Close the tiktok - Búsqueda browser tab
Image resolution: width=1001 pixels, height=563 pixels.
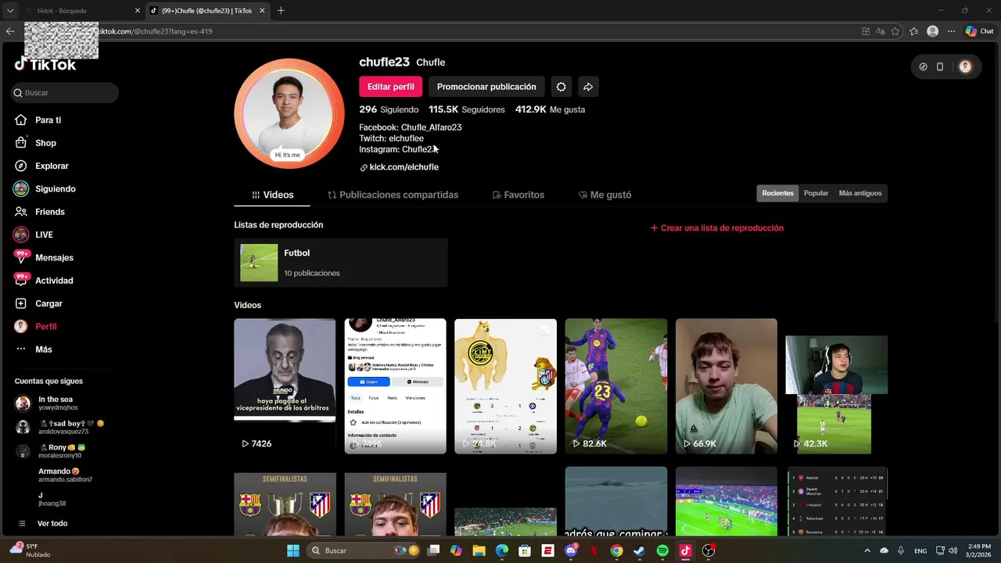[138, 11]
